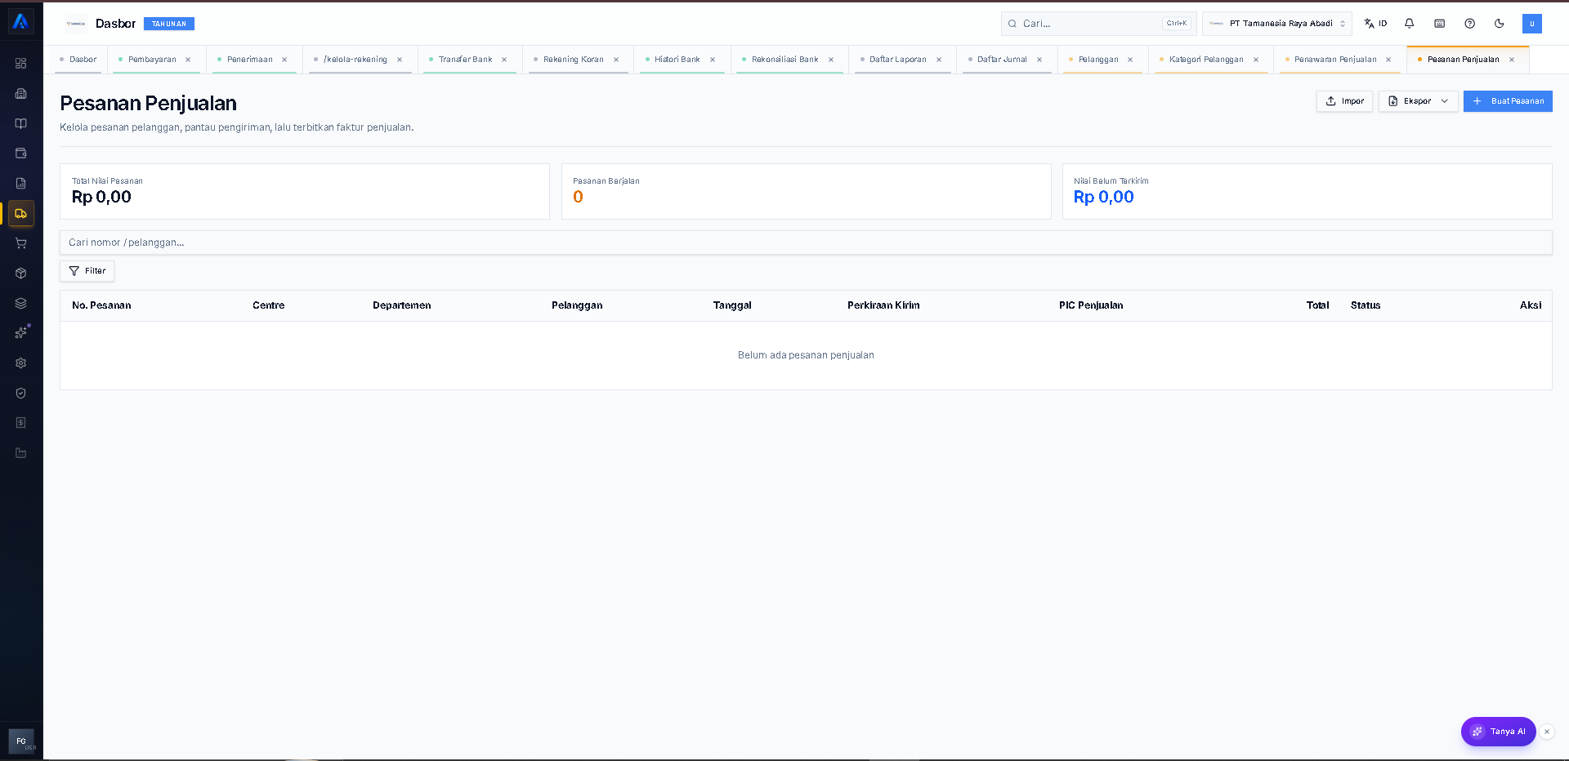
Task: Click the Impor button
Action: tap(1344, 101)
